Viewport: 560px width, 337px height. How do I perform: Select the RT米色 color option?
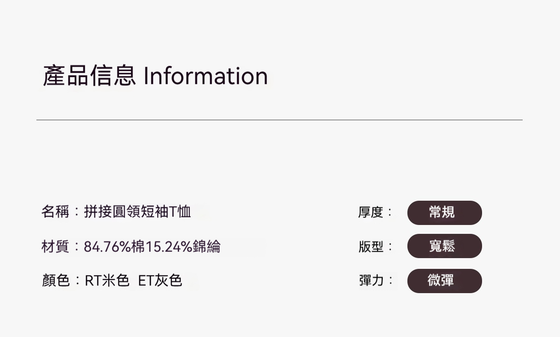(107, 281)
